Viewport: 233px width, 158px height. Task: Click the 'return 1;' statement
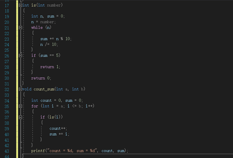click(x=50, y=67)
